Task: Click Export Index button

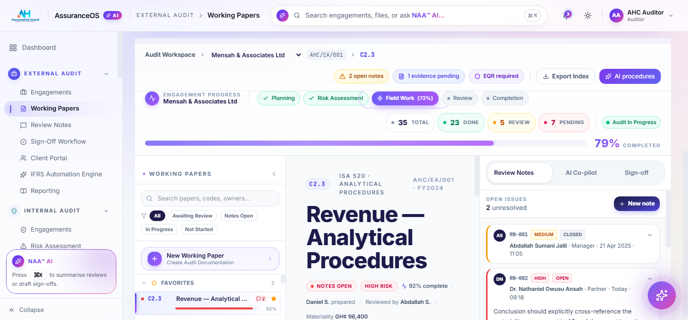Action: 566,76
